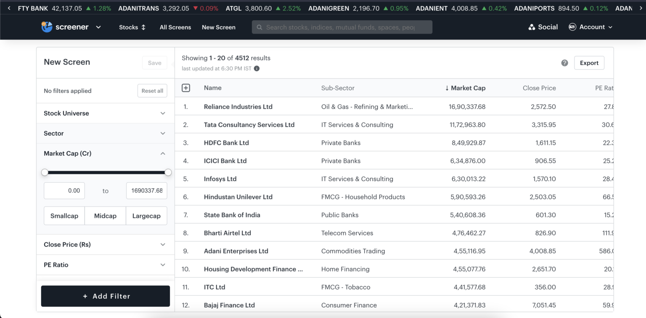Click the Stocks switch arrows icon
The height and width of the screenshot is (318, 646).
coord(143,27)
